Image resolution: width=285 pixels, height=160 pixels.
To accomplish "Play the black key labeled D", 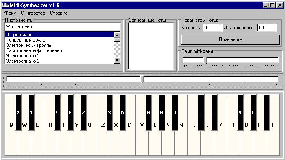I will (122, 112).
